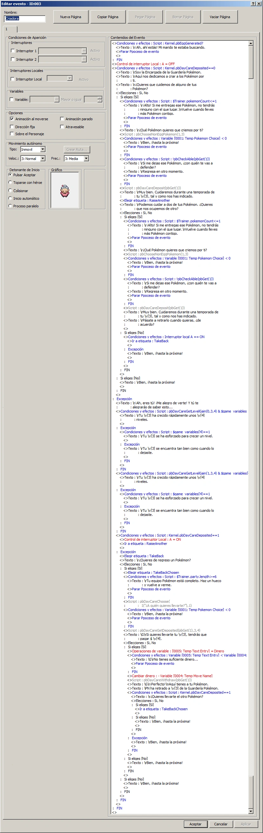
Task: Select 'Control de interruptor Local : A = OFF' line
Action: 144,64
